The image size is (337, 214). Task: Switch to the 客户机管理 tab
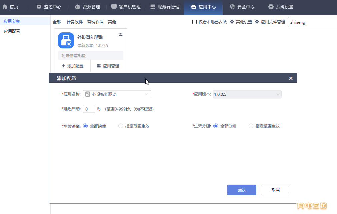[x=126, y=7]
